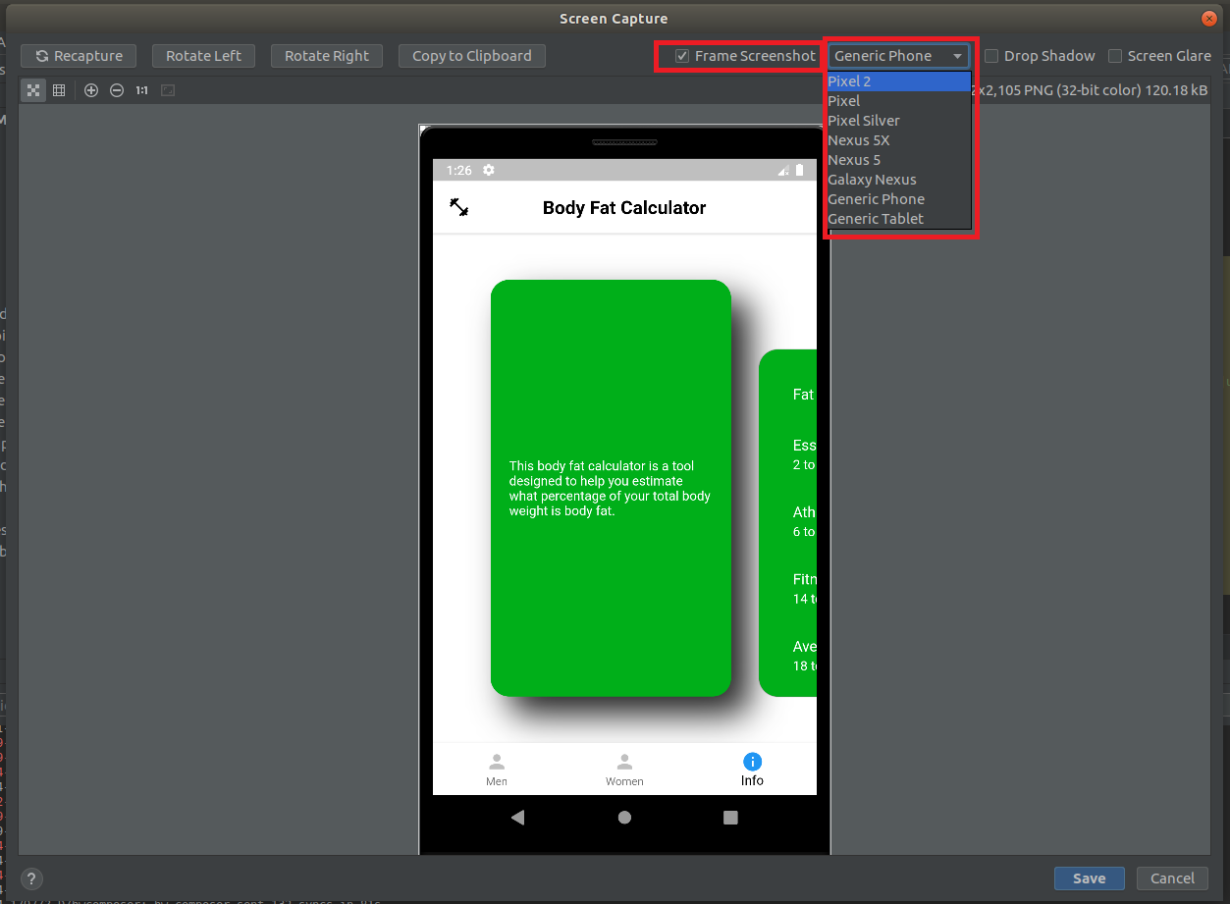Select Generic Tablet frame option

tap(876, 219)
